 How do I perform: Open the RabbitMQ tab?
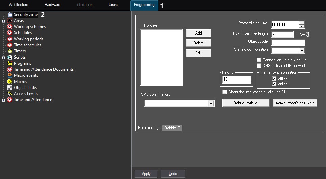tap(172, 128)
